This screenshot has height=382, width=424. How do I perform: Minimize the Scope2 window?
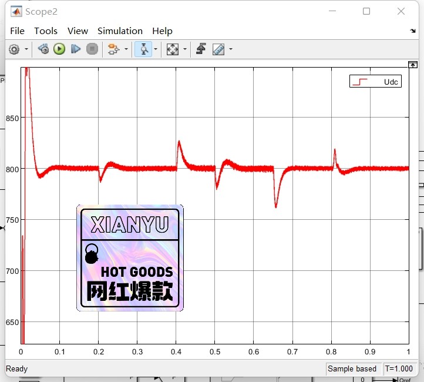pyautogui.click(x=332, y=11)
